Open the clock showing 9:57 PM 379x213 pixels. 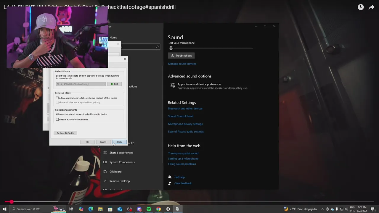362,209
